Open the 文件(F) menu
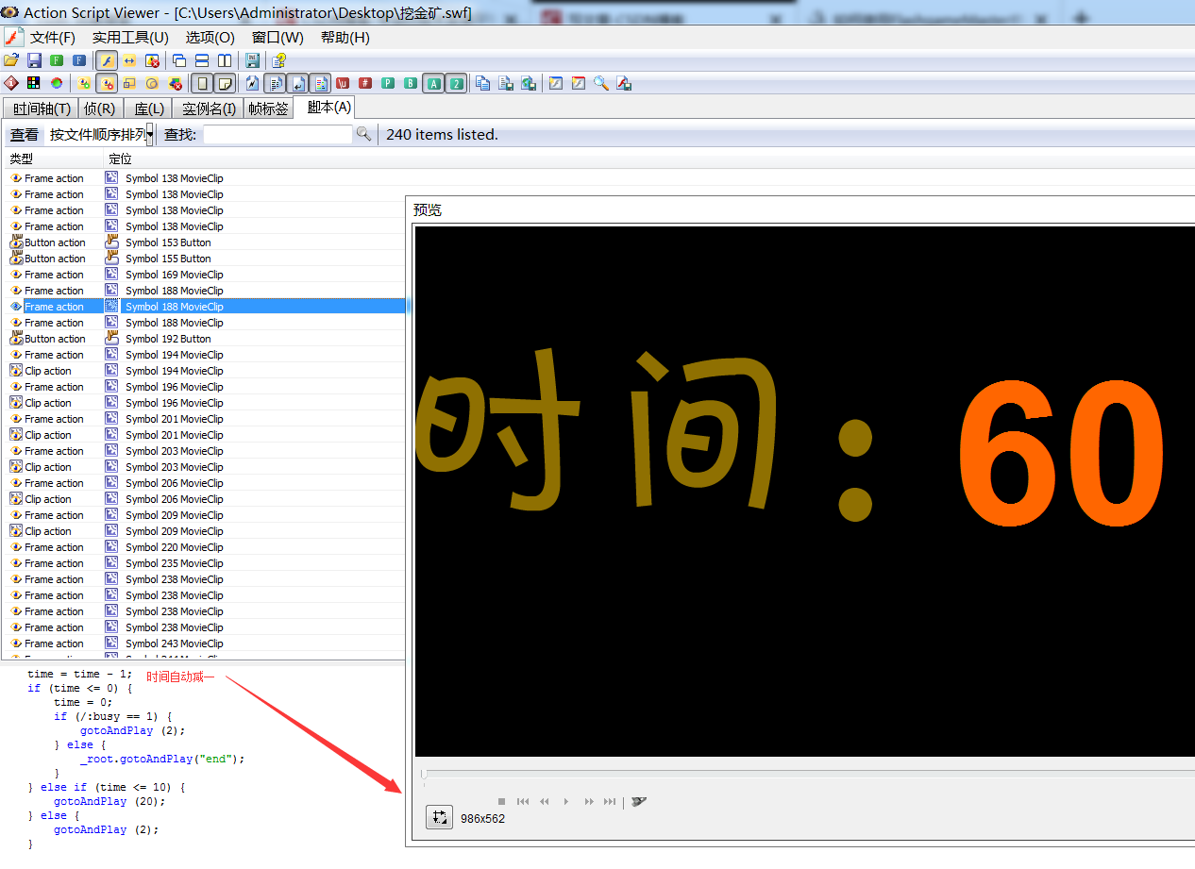 pyautogui.click(x=53, y=38)
